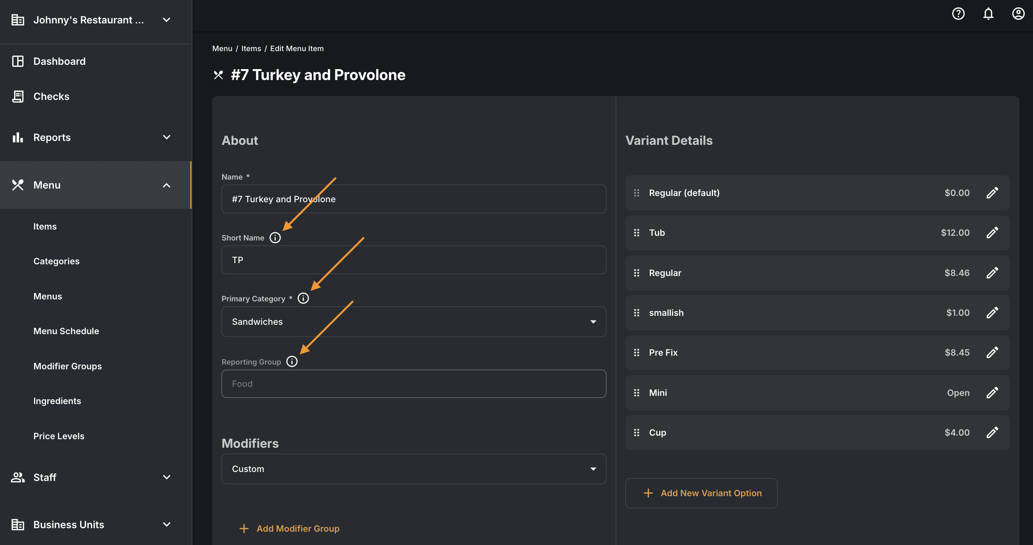Click the Reports bar chart icon

pos(18,137)
